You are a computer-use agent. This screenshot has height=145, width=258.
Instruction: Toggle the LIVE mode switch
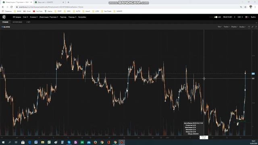click(216, 17)
